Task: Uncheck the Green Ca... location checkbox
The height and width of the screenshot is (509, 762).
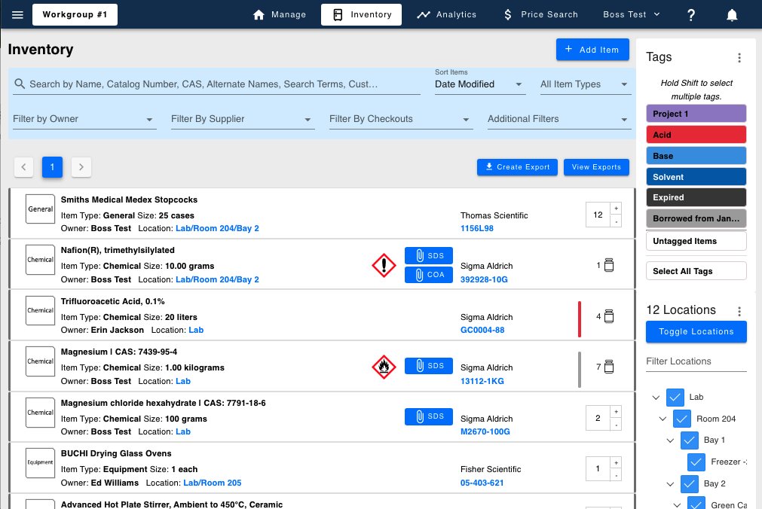Action: click(696, 503)
